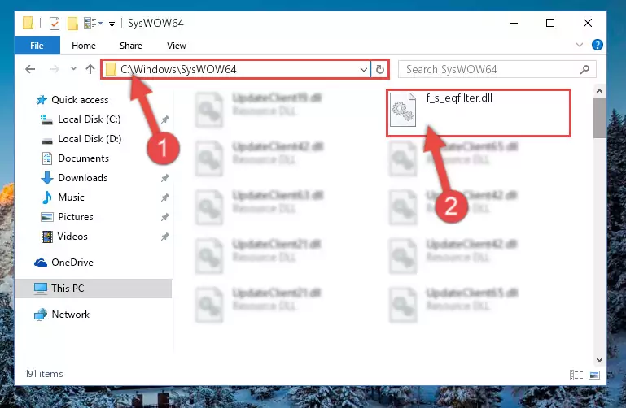Select OneDrive in navigation pane
This screenshot has height=408, width=626.
click(x=72, y=263)
